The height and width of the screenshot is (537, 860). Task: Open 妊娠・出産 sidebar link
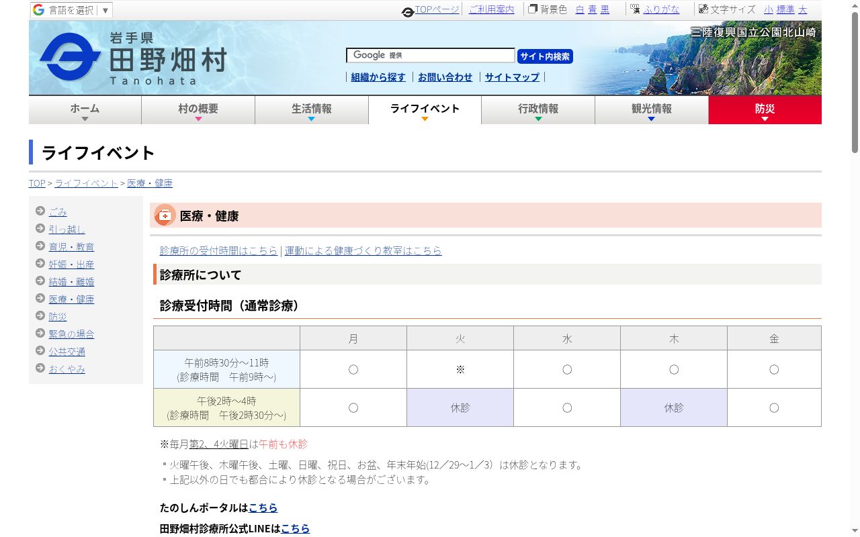pos(71,264)
